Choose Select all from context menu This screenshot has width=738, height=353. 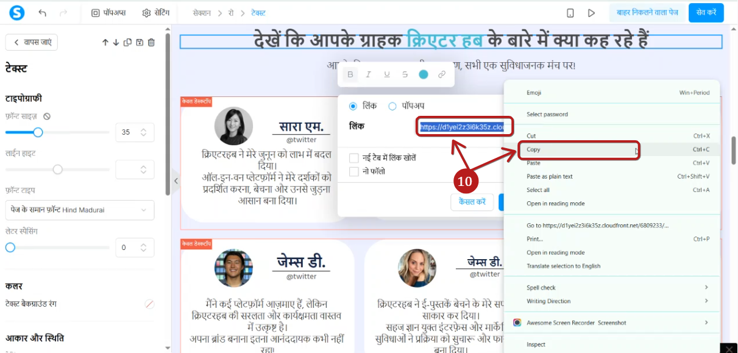612,190
